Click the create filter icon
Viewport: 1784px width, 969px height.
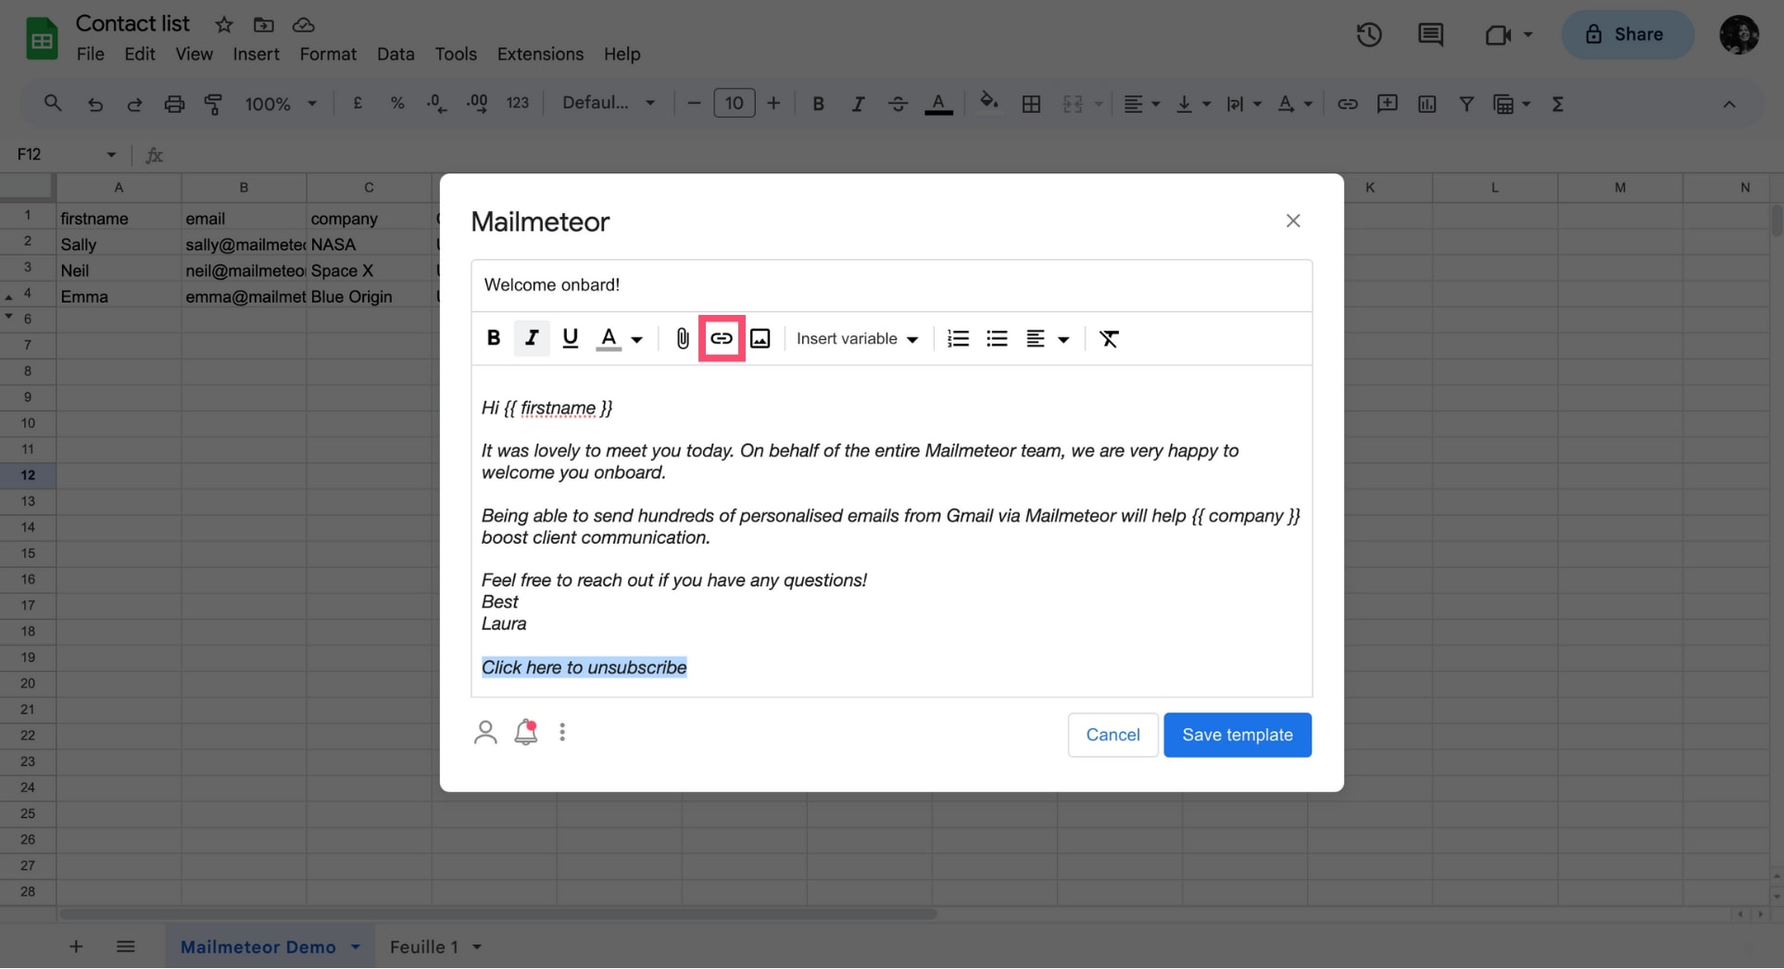coord(1466,104)
